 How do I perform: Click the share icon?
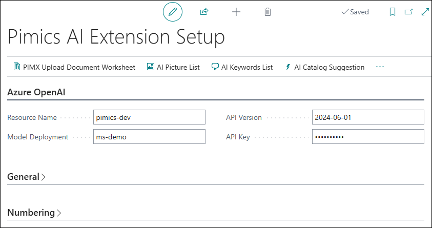point(204,12)
